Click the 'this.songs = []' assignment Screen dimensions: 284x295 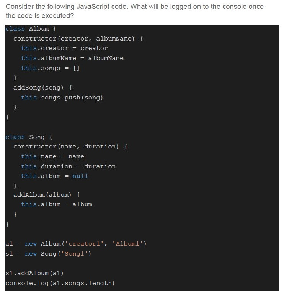pyautogui.click(x=51, y=68)
